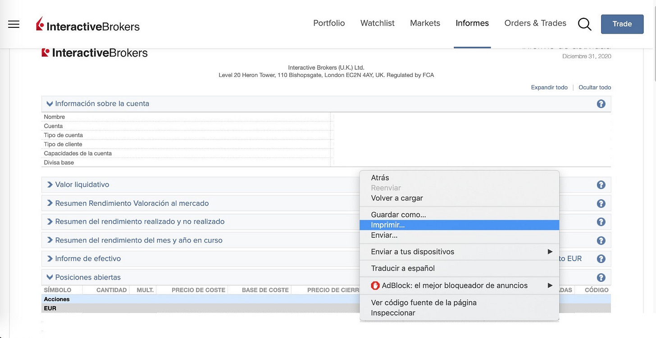This screenshot has height=338, width=656.
Task: Click help icon for Informe de efectivo
Action: tap(601, 259)
